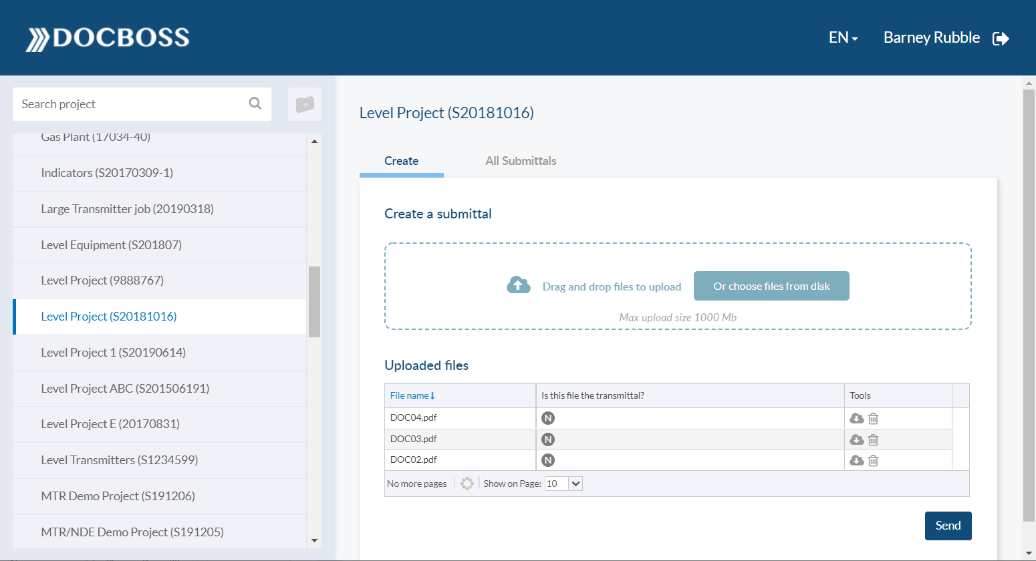Image resolution: width=1036 pixels, height=561 pixels.
Task: Click the No more pages text
Action: point(416,484)
